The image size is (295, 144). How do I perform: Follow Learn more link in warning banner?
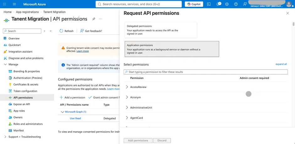[x=83, y=51]
